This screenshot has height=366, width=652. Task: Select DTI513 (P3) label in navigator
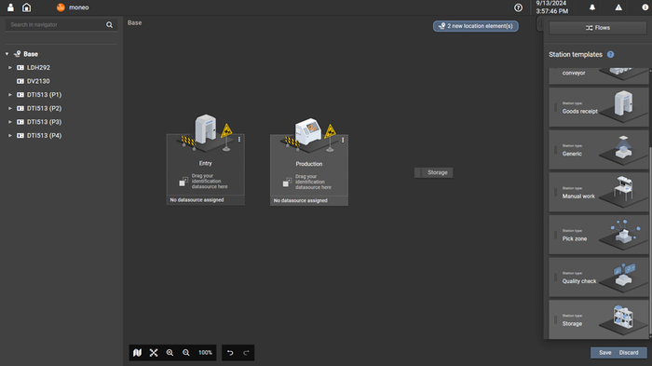(44, 122)
